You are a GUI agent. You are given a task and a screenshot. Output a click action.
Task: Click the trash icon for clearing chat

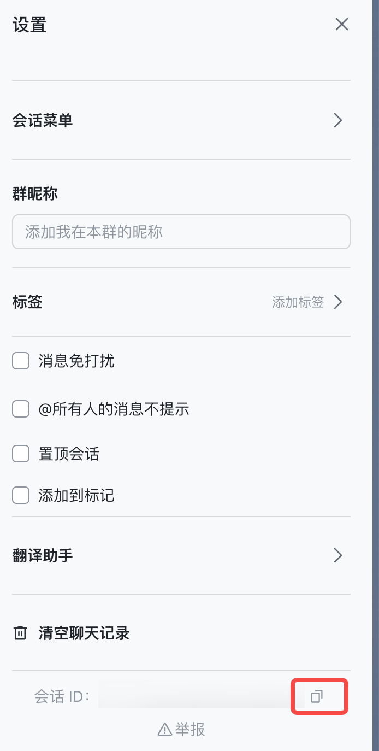pos(20,633)
